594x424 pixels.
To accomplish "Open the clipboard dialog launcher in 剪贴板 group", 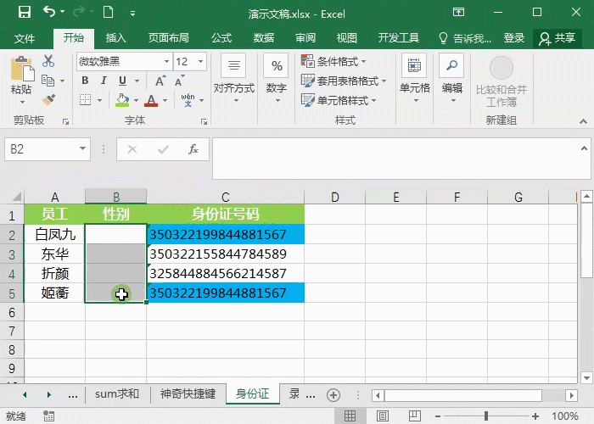I will [x=65, y=121].
